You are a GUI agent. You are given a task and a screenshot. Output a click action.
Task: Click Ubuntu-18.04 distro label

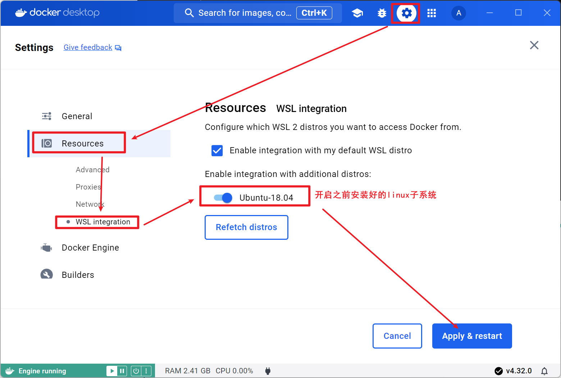266,198
